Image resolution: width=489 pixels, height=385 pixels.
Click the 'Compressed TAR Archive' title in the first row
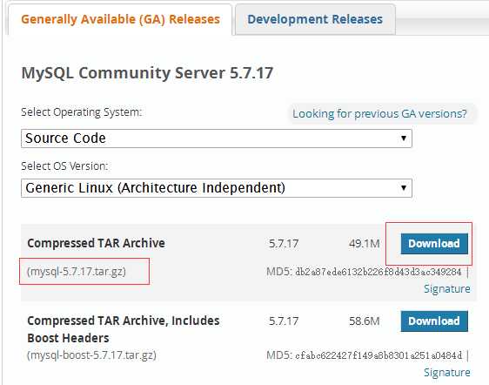pyautogui.click(x=96, y=243)
